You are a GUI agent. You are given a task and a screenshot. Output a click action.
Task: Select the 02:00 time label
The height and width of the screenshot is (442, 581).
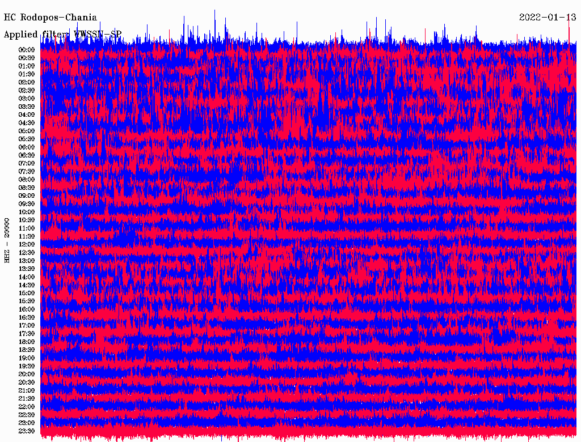[x=27, y=82]
